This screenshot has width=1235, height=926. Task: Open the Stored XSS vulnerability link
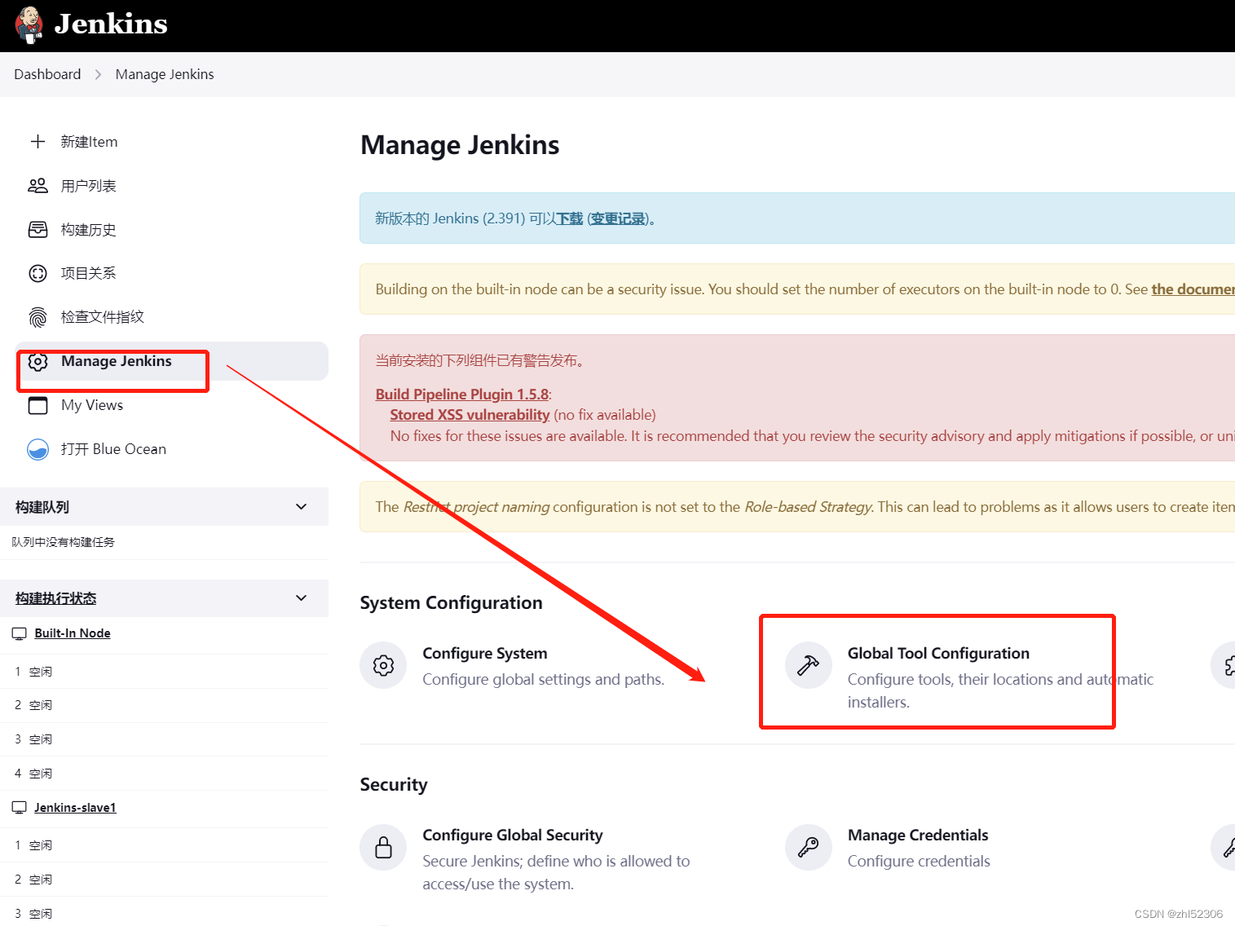pos(470,415)
